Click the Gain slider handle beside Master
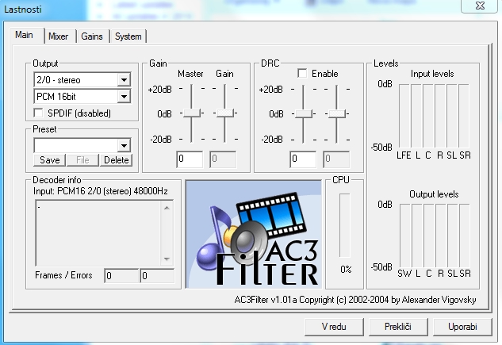The width and height of the screenshot is (502, 345). pos(225,113)
